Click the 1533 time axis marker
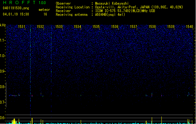The image size is (196, 124). point(59,27)
